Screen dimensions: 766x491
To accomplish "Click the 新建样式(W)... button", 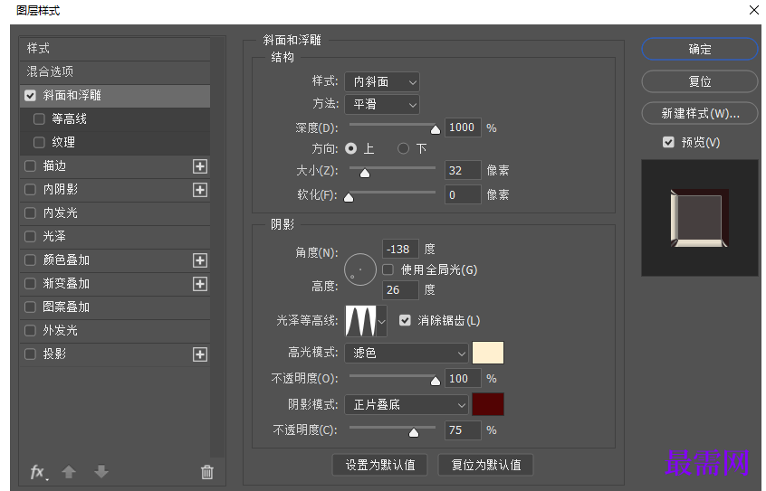I will (699, 114).
